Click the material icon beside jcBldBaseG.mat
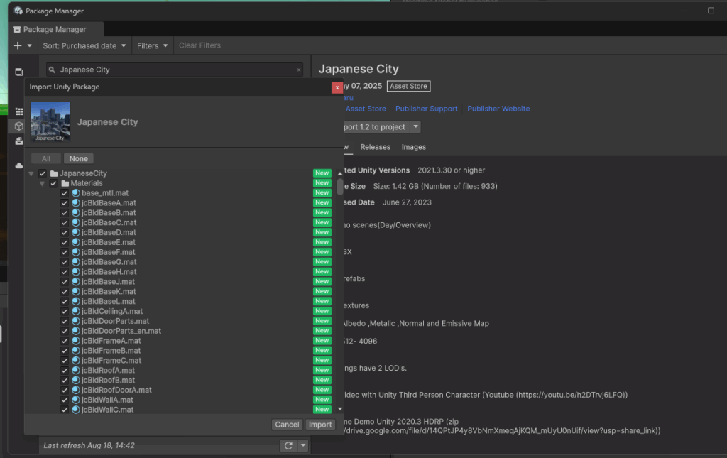The height and width of the screenshot is (458, 727). coord(76,262)
